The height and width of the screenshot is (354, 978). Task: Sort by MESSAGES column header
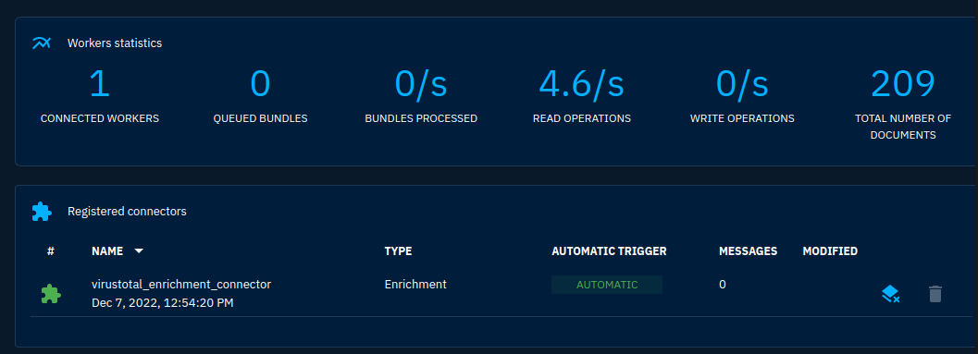click(x=748, y=251)
